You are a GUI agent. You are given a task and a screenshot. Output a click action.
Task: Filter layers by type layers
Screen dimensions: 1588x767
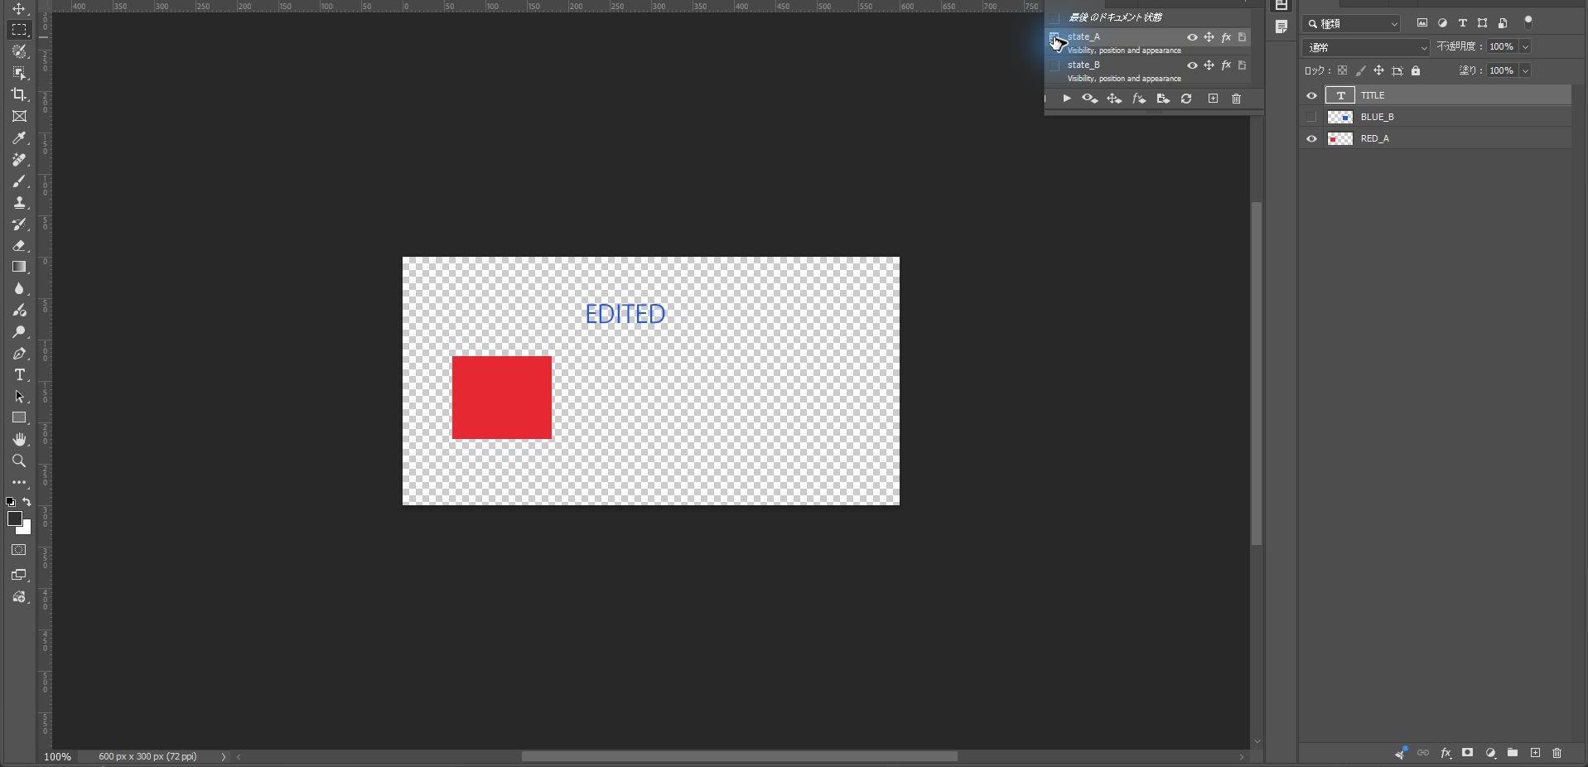point(1462,23)
